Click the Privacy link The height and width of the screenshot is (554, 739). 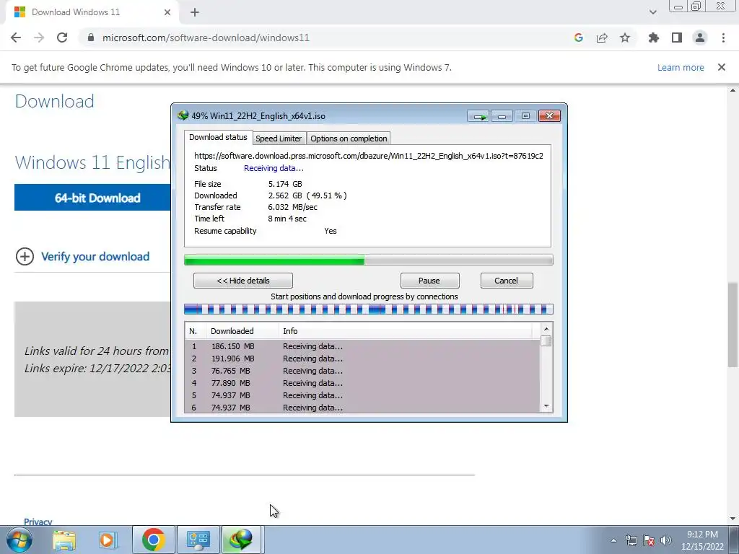tap(38, 521)
